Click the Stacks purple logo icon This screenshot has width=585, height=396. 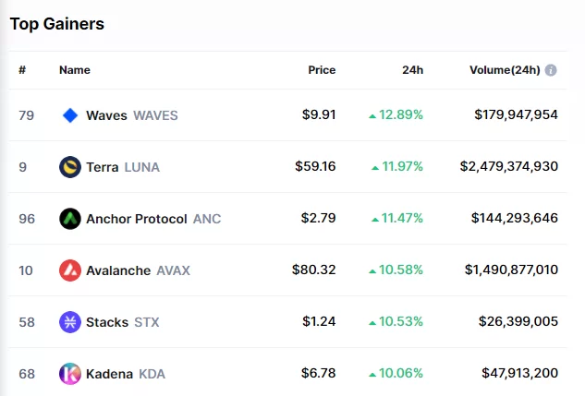click(x=70, y=322)
